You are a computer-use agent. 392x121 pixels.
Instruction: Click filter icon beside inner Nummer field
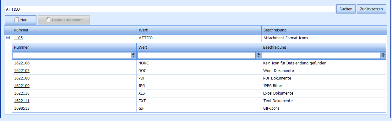[x=134, y=55]
